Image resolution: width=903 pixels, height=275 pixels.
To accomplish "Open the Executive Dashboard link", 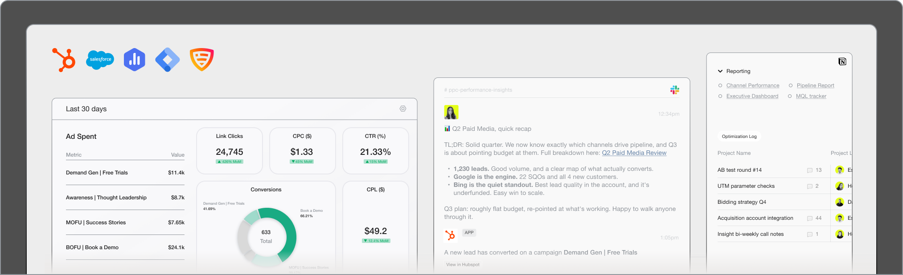I will tap(752, 96).
